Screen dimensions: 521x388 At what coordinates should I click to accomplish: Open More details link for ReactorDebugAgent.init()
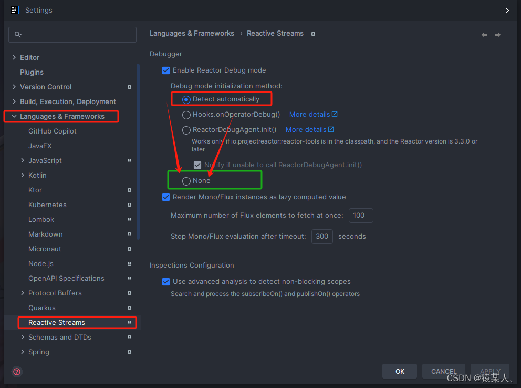tap(309, 130)
